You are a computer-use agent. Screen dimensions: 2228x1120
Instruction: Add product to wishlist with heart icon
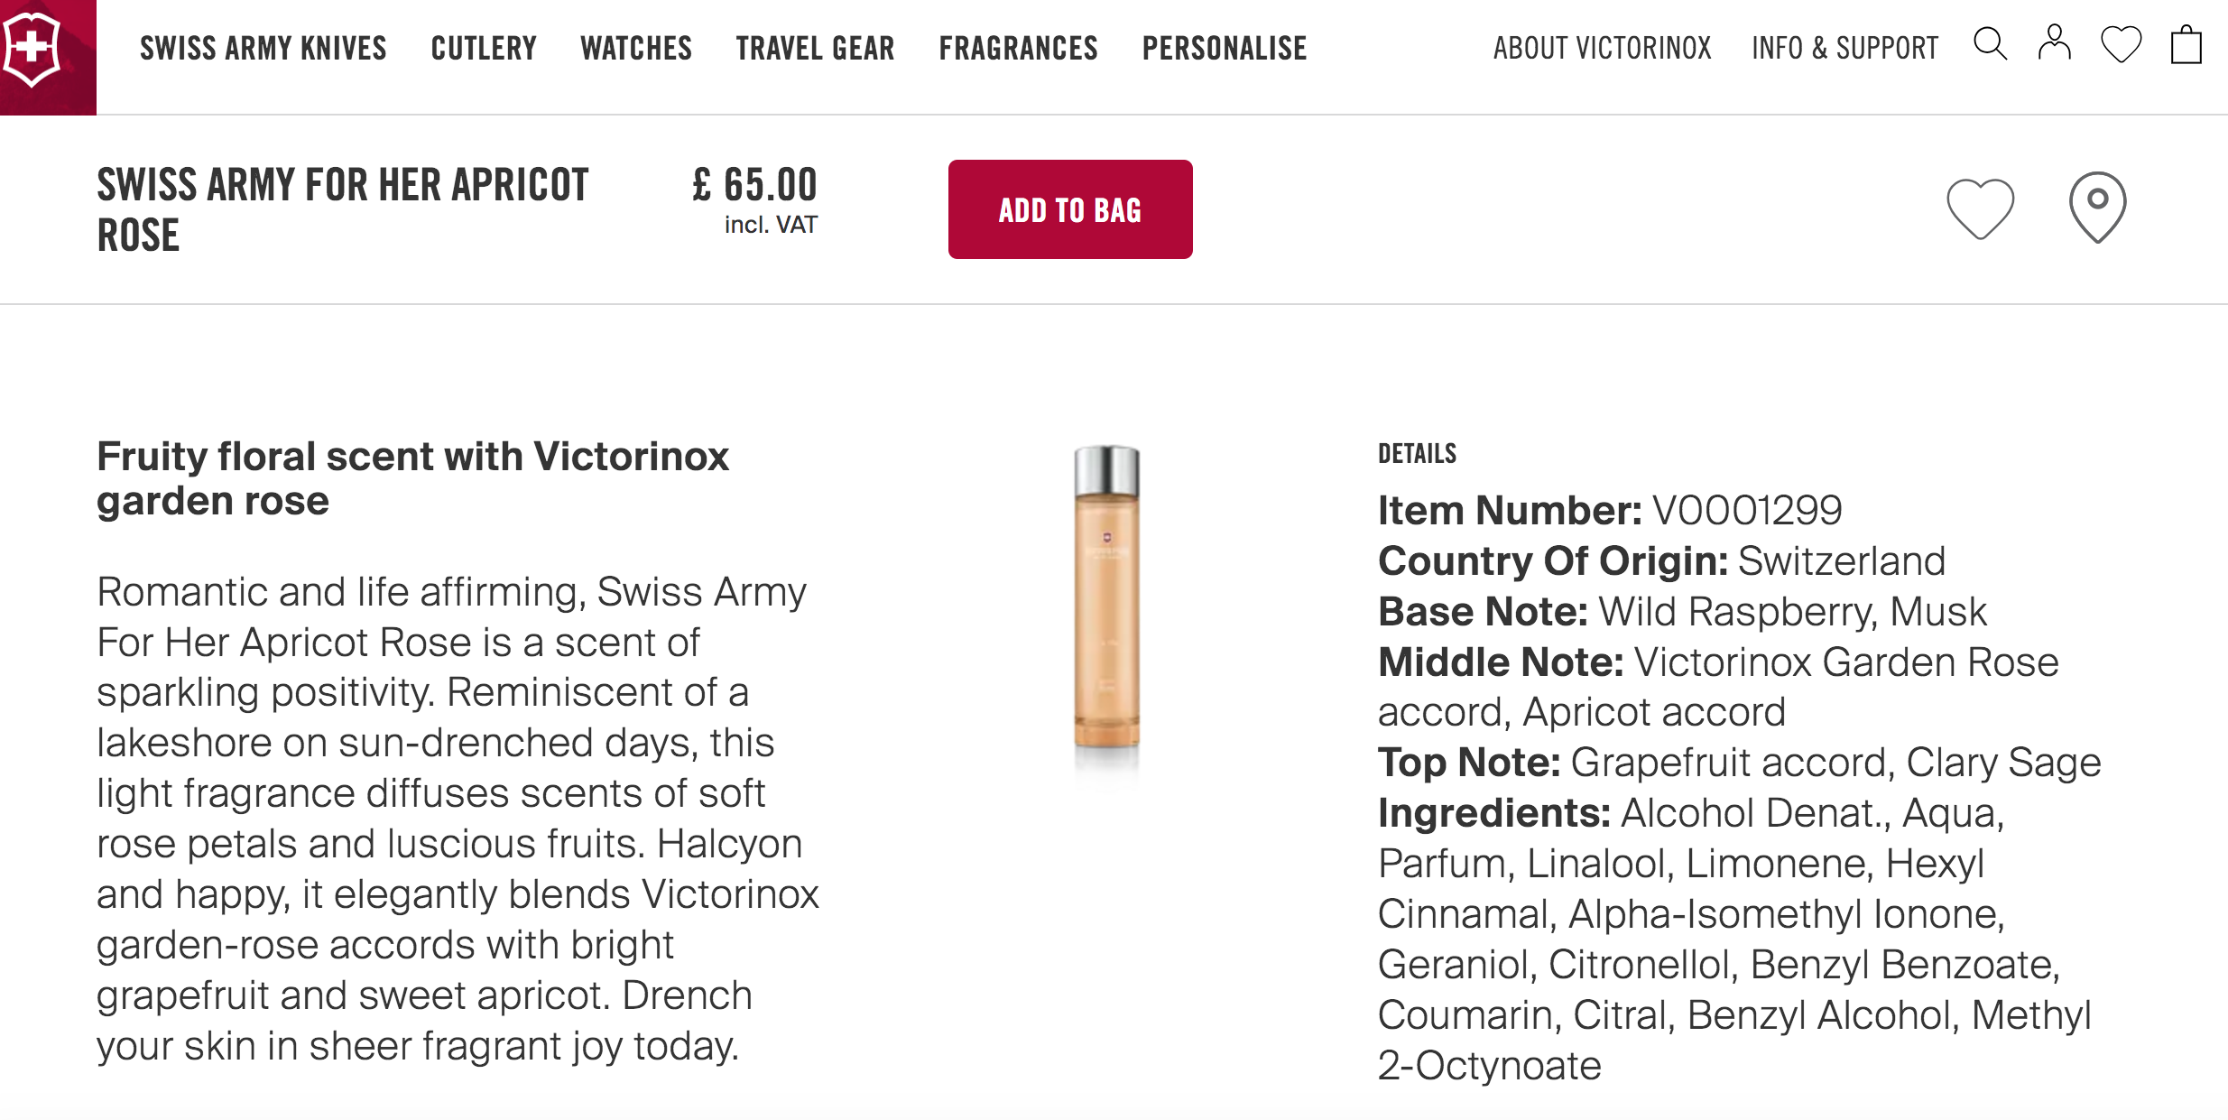1980,208
